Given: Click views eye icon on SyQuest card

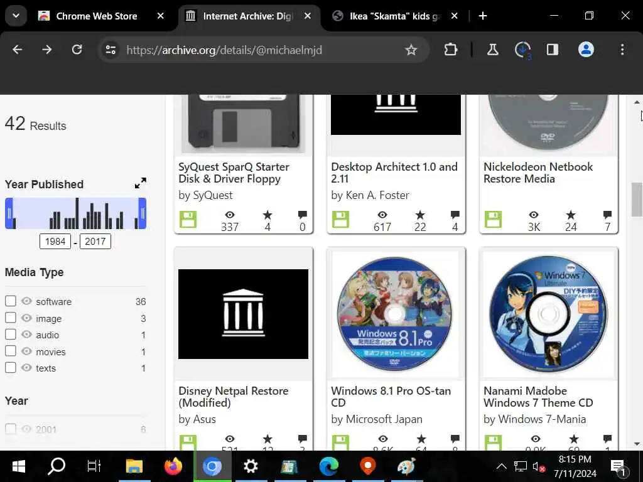Looking at the screenshot, I should click(x=230, y=215).
